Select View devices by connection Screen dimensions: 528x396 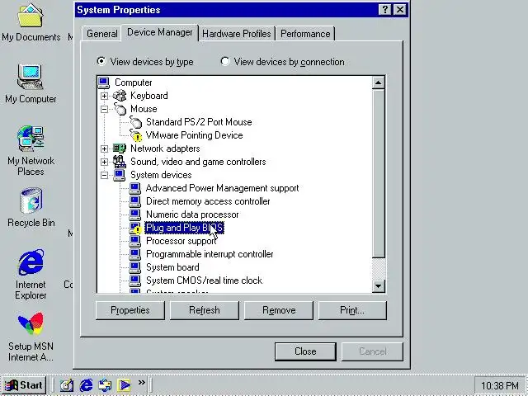[282, 62]
